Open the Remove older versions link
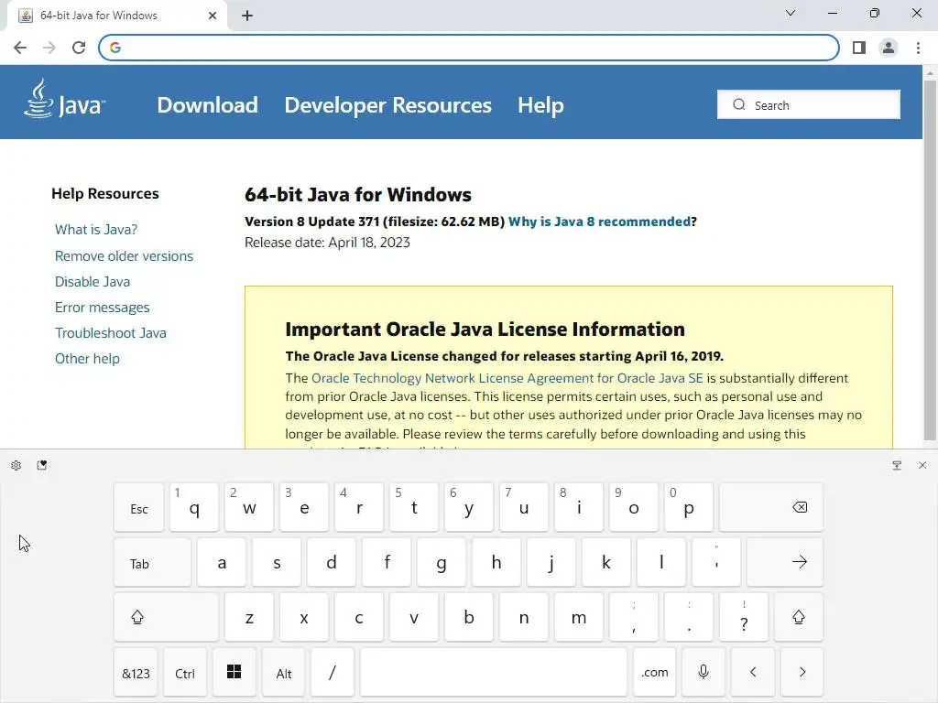The height and width of the screenshot is (703, 938). click(x=124, y=256)
